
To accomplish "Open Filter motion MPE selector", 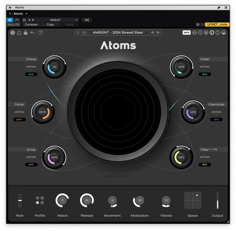I will click(x=205, y=165).
